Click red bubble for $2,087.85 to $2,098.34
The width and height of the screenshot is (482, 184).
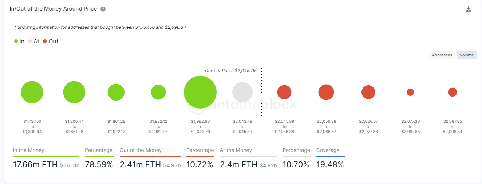point(453,92)
